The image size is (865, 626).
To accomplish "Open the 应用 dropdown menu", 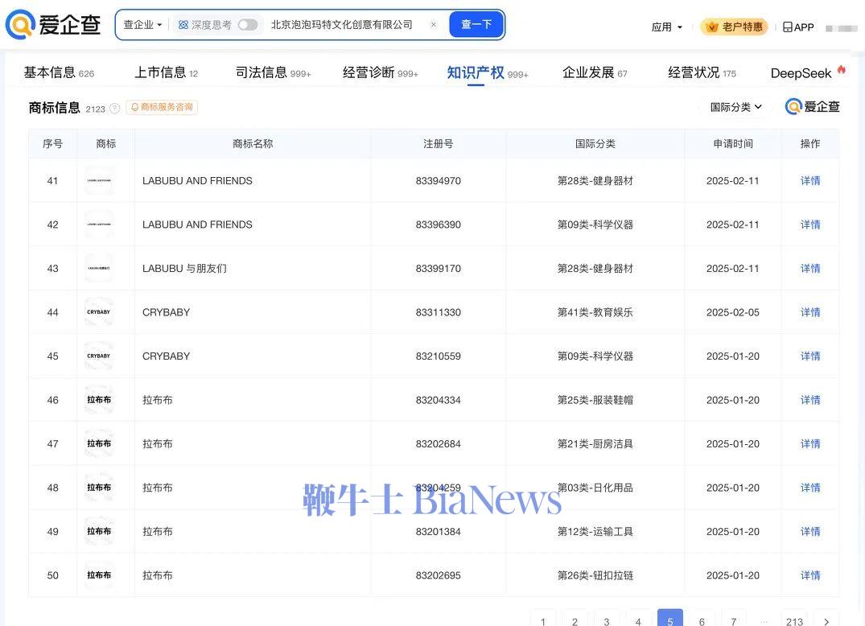I will (666, 27).
